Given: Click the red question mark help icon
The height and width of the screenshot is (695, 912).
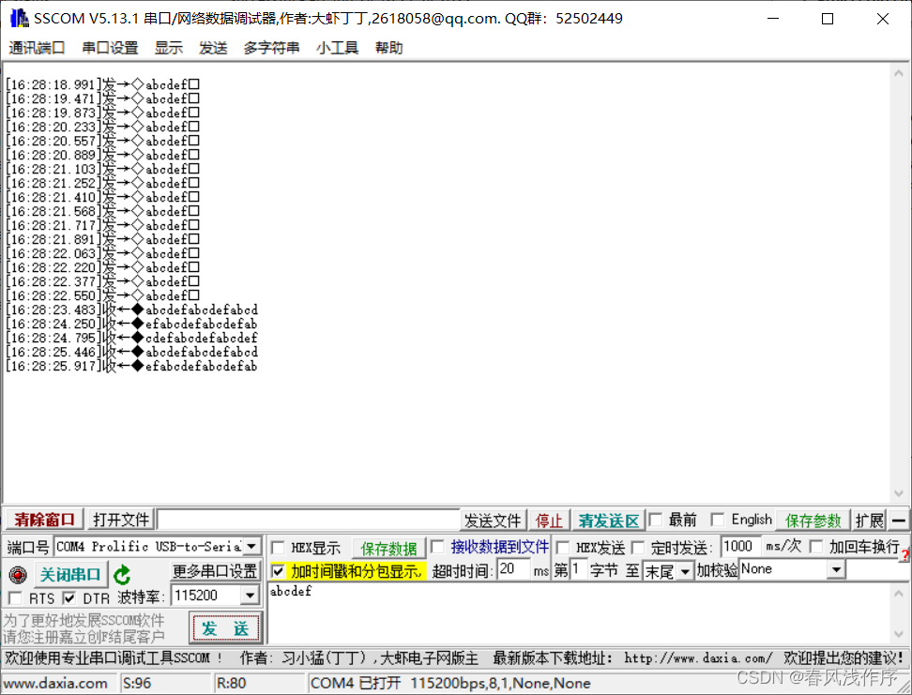Looking at the screenshot, I should click(904, 555).
